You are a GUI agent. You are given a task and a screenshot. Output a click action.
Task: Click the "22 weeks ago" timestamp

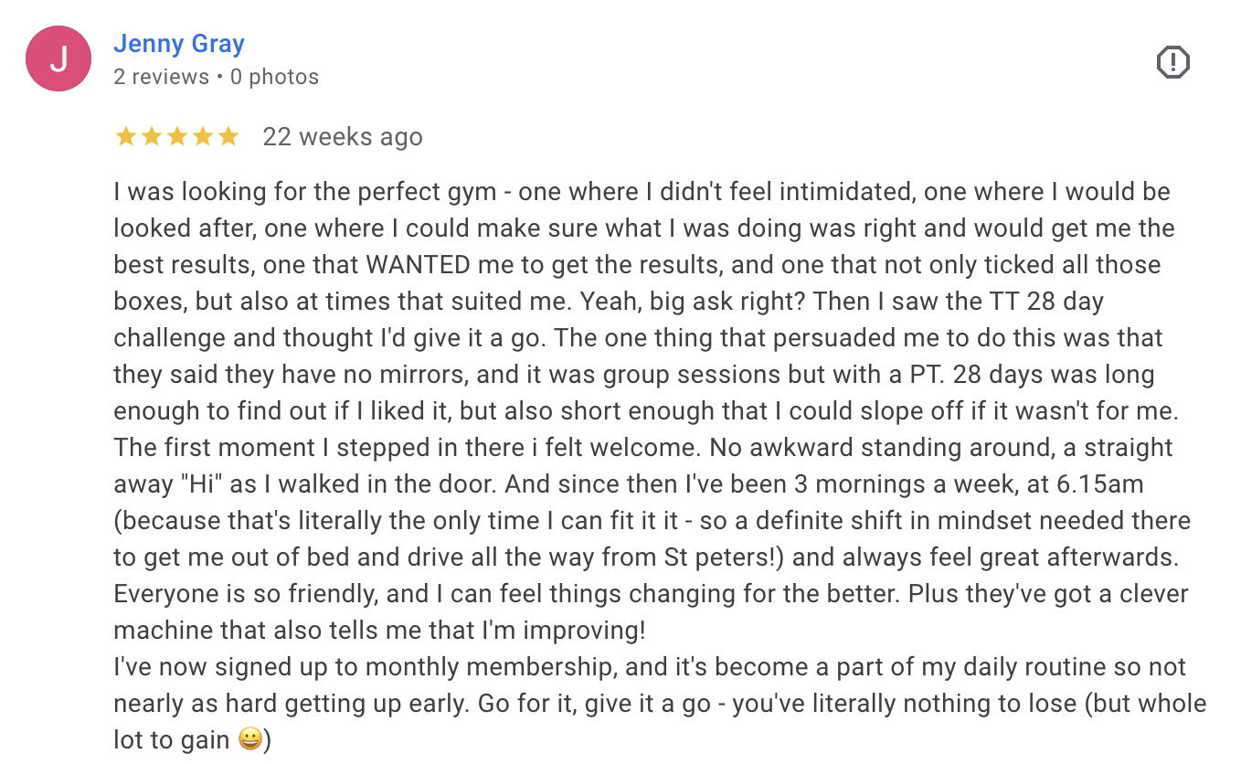343,137
